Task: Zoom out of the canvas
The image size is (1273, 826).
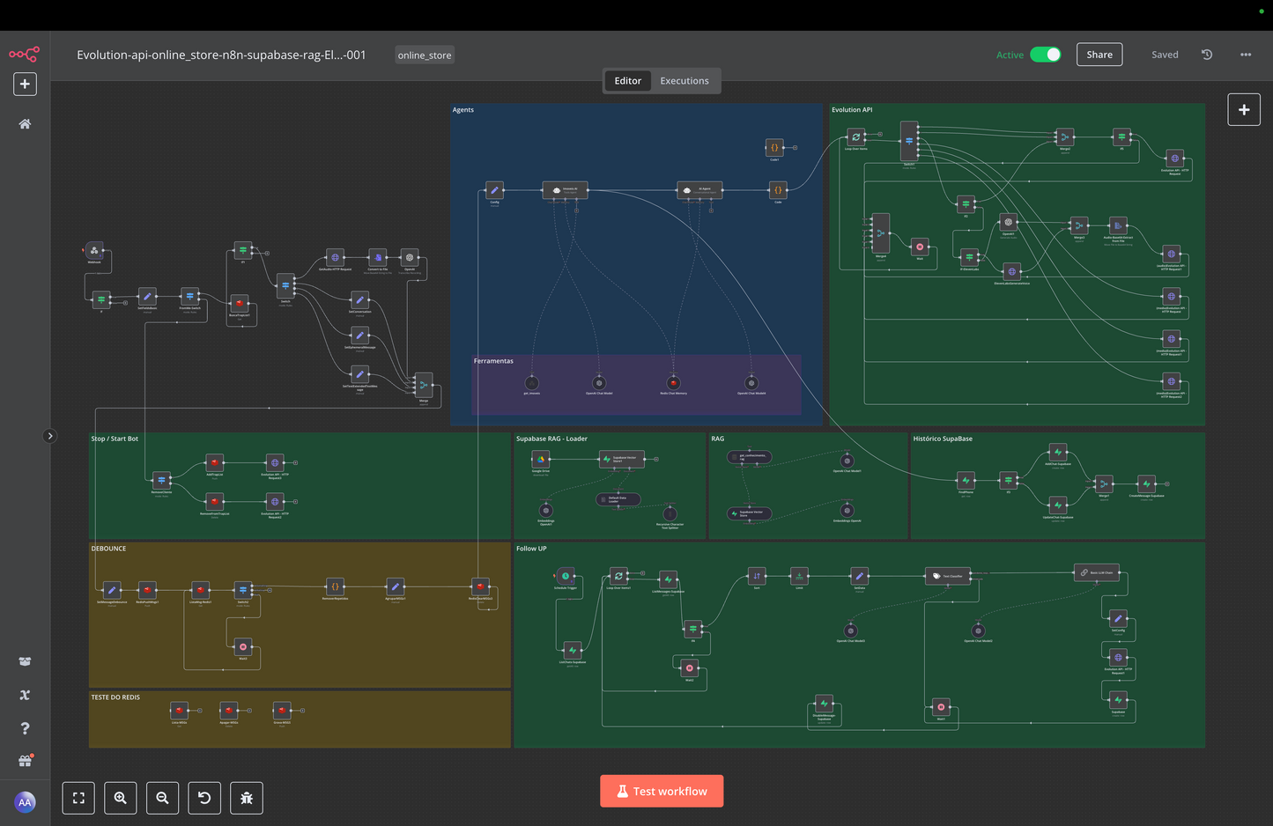Action: tap(162, 798)
